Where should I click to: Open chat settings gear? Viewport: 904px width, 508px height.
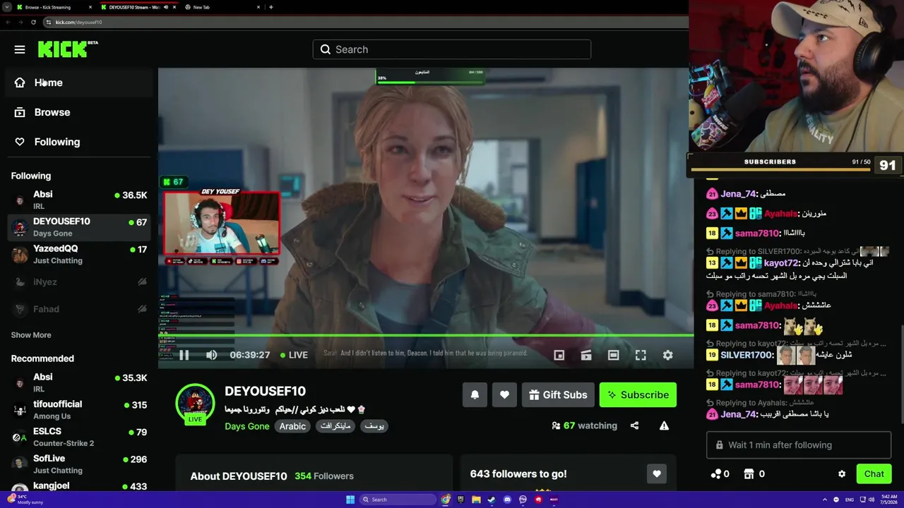coord(842,474)
